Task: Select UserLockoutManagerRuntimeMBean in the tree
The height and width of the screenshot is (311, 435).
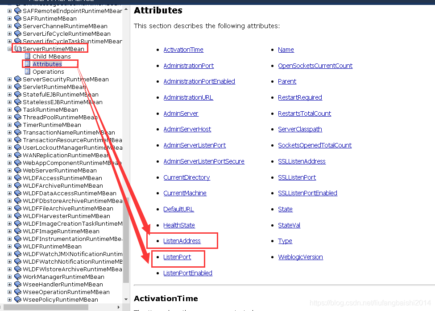Action: (72, 147)
